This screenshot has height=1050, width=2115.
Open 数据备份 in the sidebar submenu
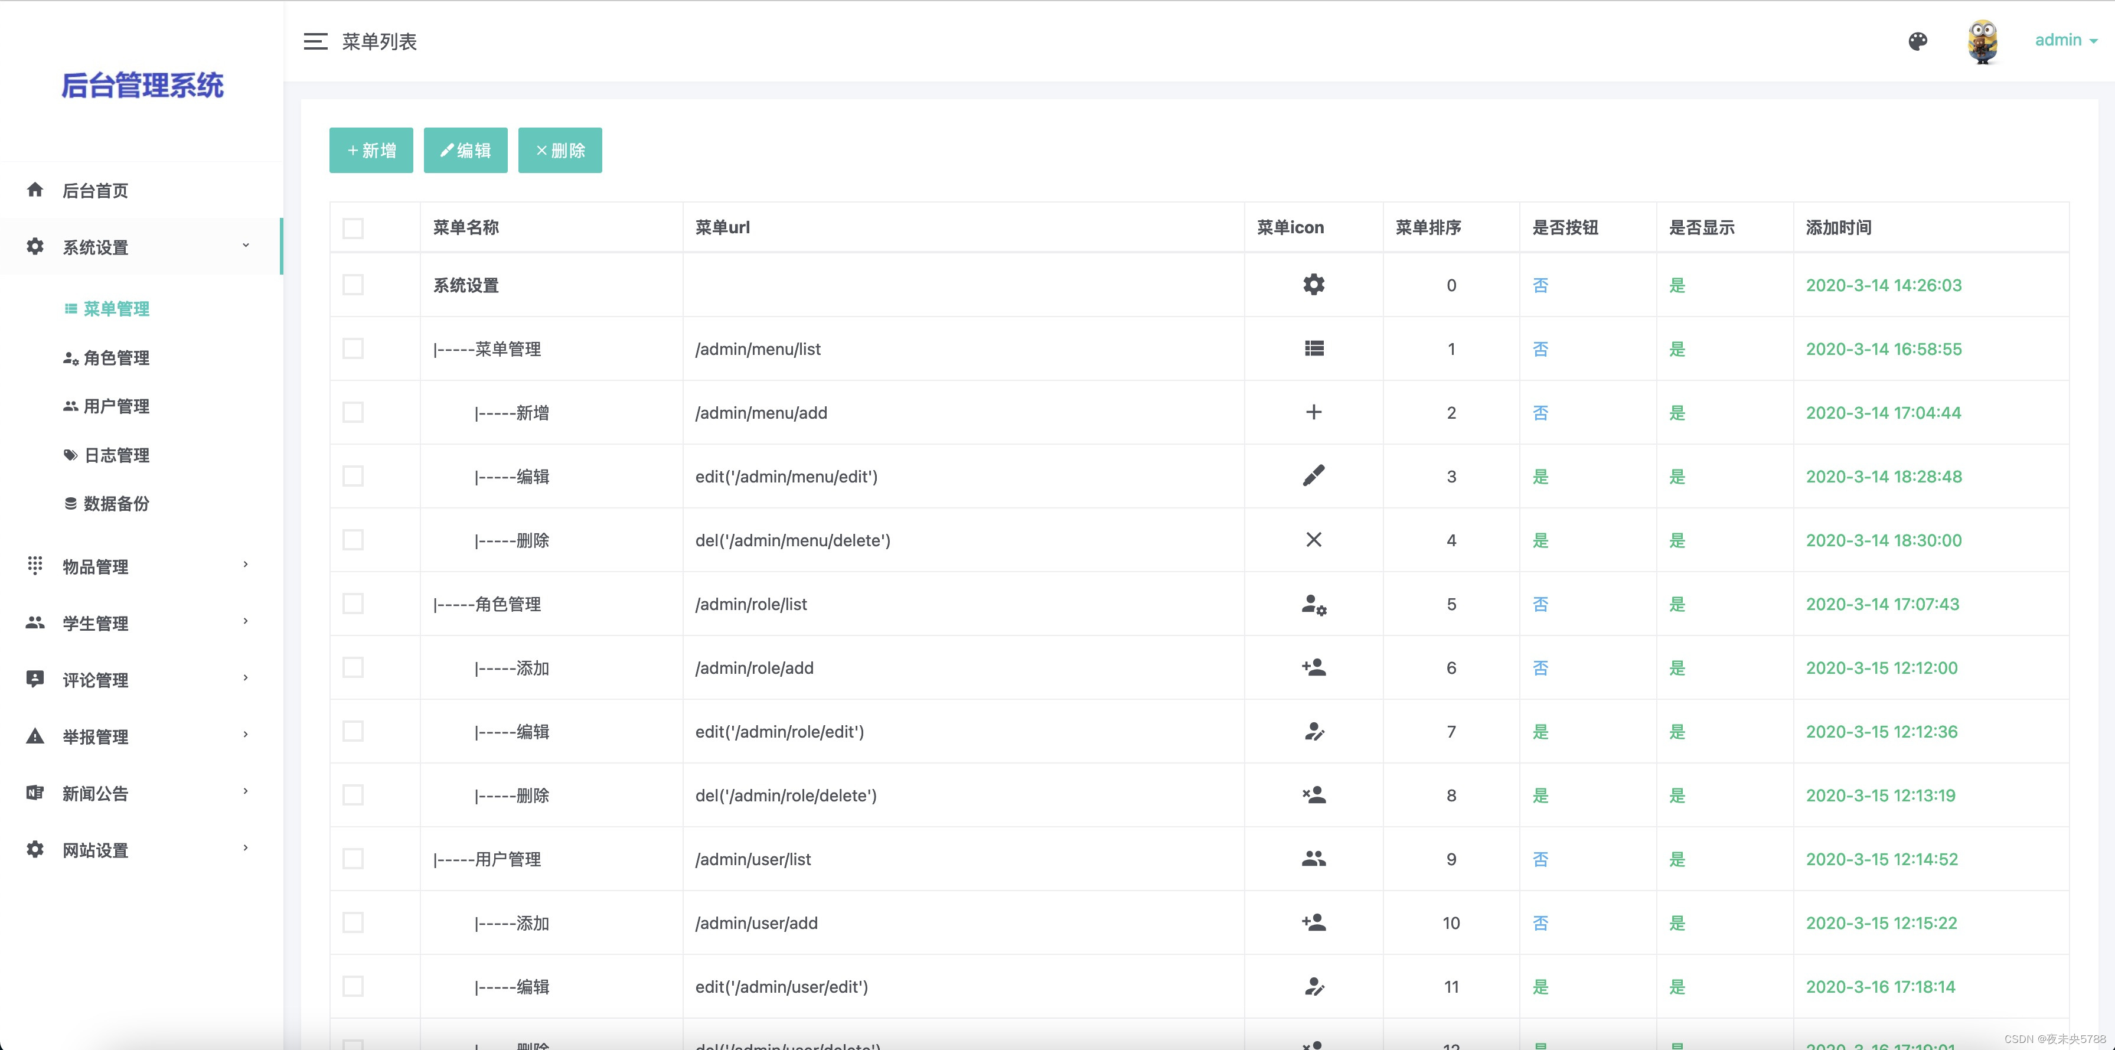pyautogui.click(x=116, y=503)
